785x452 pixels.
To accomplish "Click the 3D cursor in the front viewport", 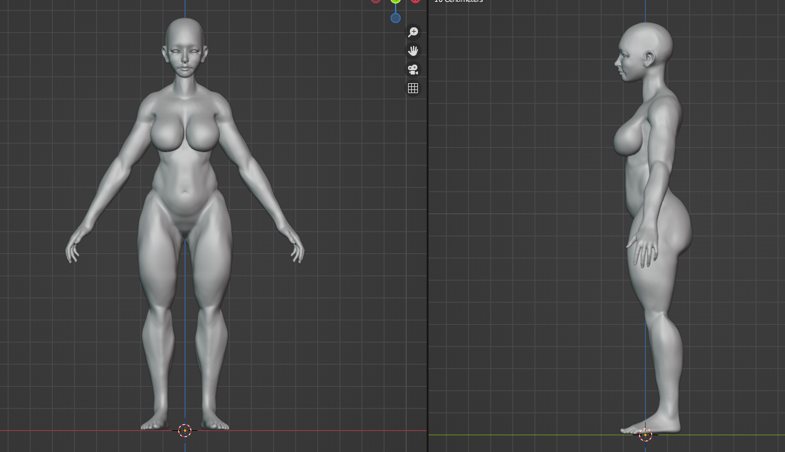I will tap(184, 430).
